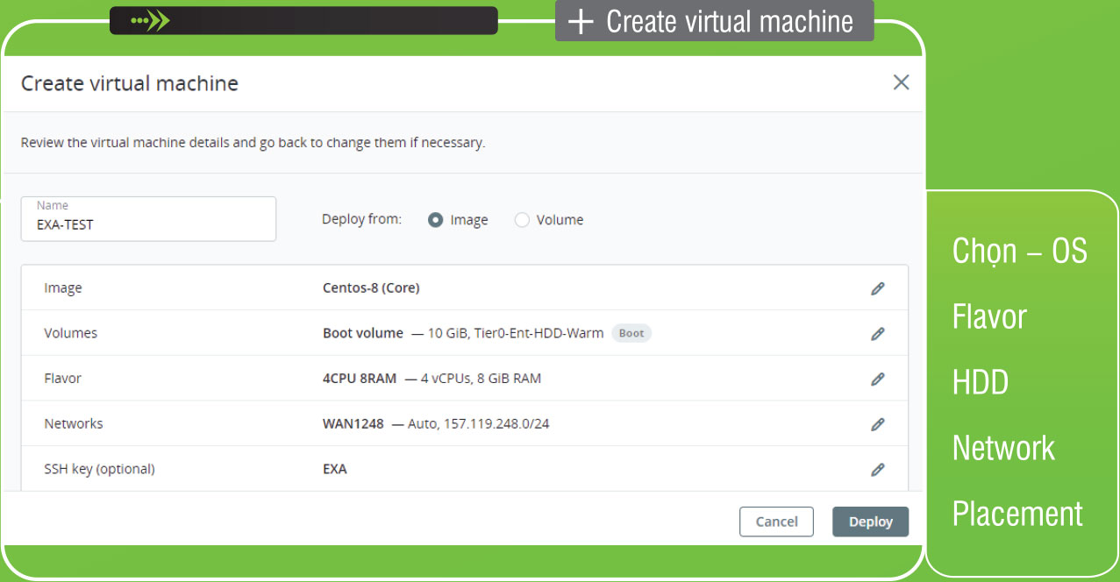Click Placement in the green side panel
This screenshot has height=582, width=1120.
pos(1017,514)
